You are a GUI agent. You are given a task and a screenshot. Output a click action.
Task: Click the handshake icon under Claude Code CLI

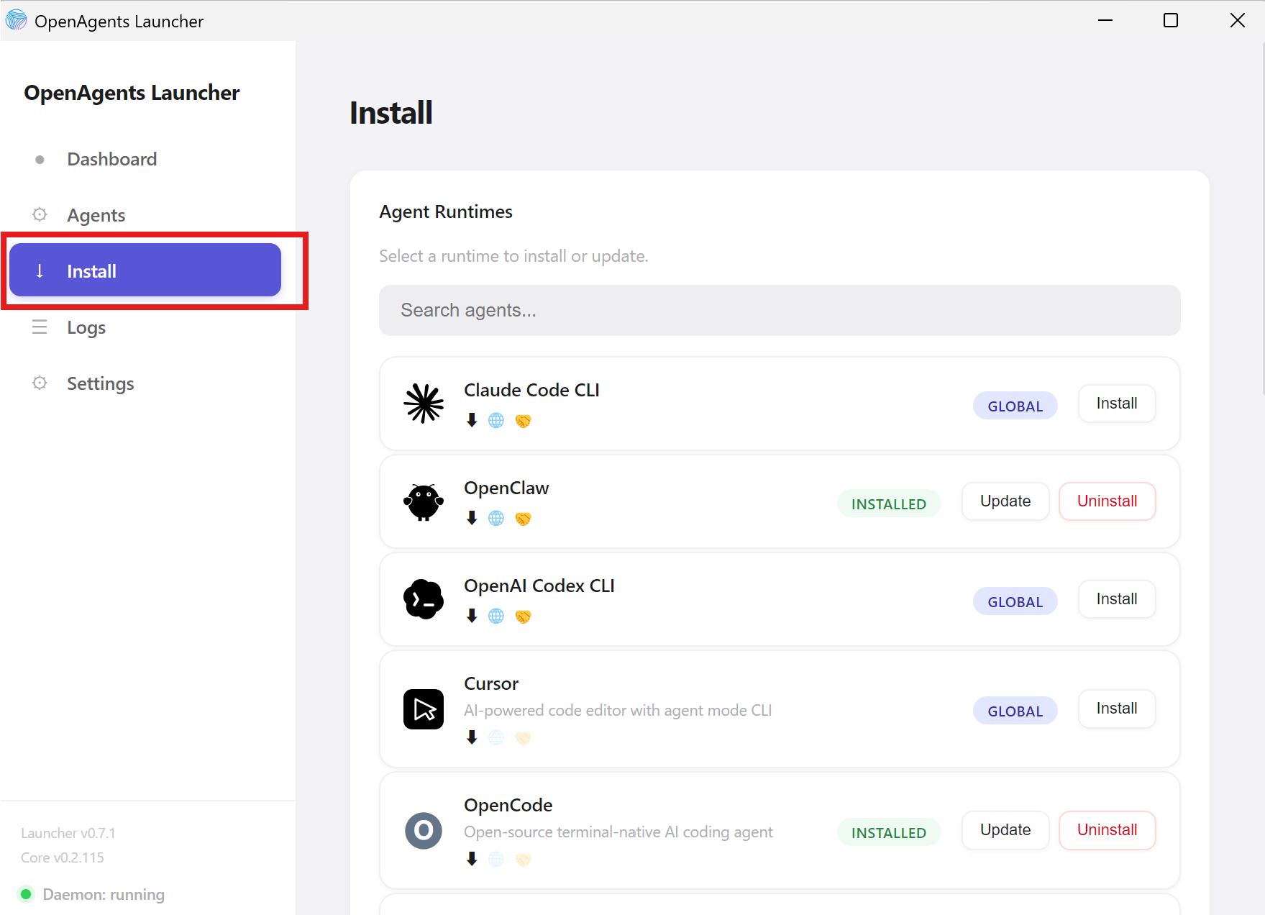point(523,421)
